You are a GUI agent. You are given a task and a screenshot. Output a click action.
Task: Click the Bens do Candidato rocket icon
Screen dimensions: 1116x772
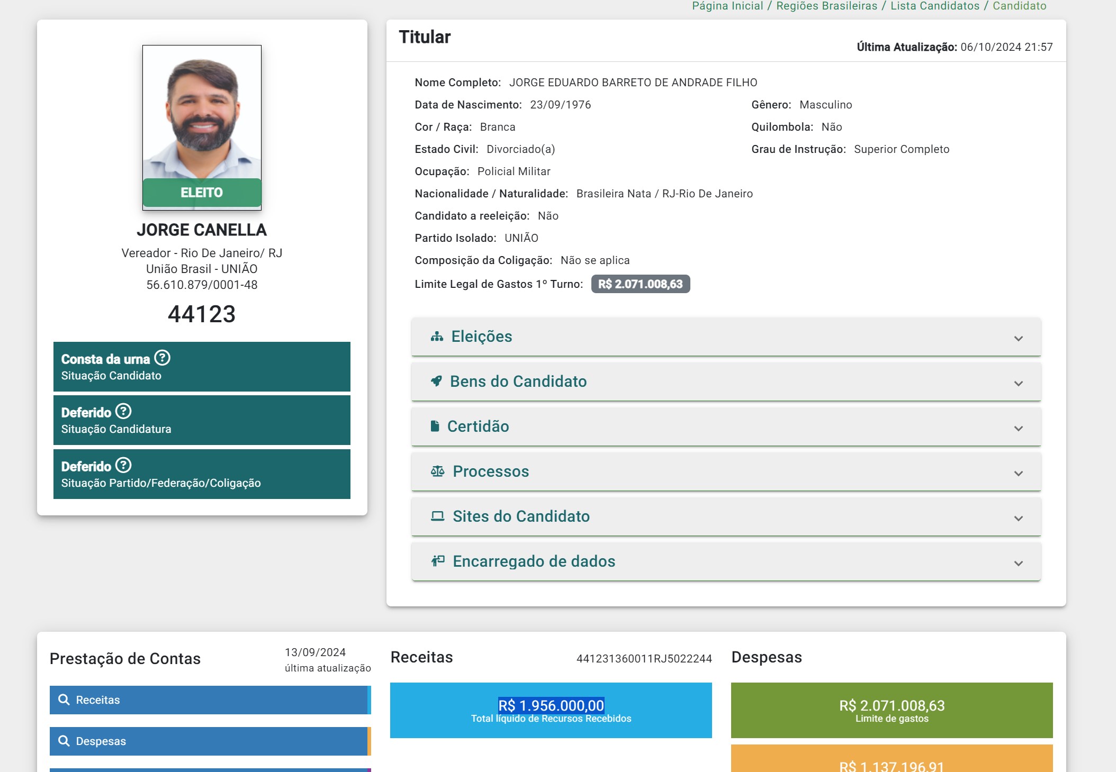click(x=436, y=382)
